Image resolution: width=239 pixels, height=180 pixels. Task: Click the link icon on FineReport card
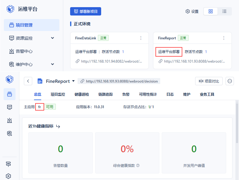pyautogui.click(x=160, y=61)
